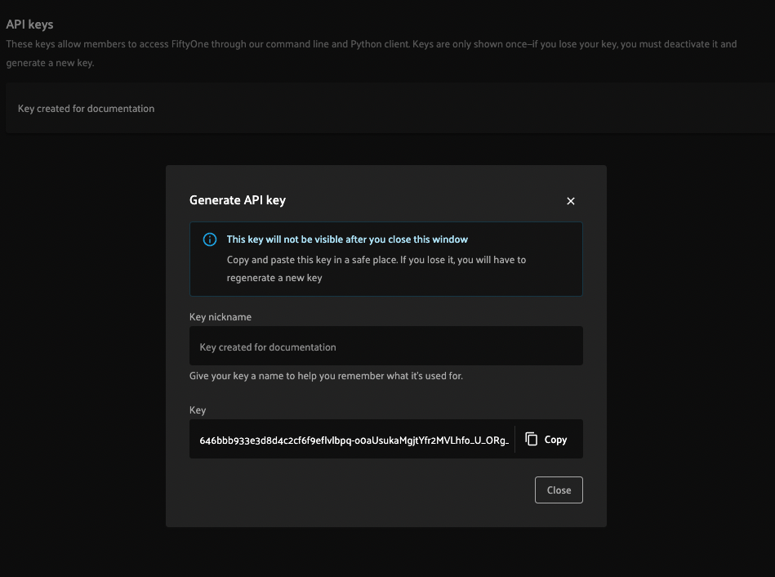The image size is (775, 577).
Task: Click the Close button at the dialog bottom
Action: click(559, 490)
